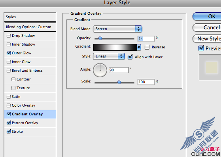Select Blending Options: Custom
Screen dimensions: 221x157
30,27
